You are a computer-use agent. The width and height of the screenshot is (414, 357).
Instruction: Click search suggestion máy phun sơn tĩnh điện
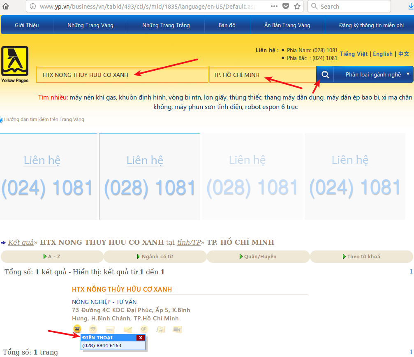click(x=208, y=107)
